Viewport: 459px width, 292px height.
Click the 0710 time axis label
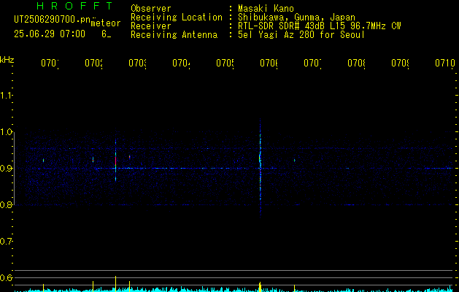(445, 63)
